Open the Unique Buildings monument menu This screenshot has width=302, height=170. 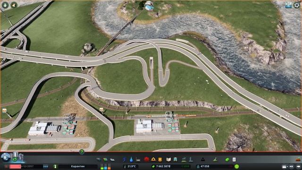191,160
